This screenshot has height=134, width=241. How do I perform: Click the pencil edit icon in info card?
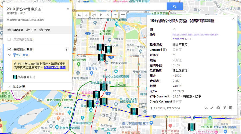(x=212, y=108)
